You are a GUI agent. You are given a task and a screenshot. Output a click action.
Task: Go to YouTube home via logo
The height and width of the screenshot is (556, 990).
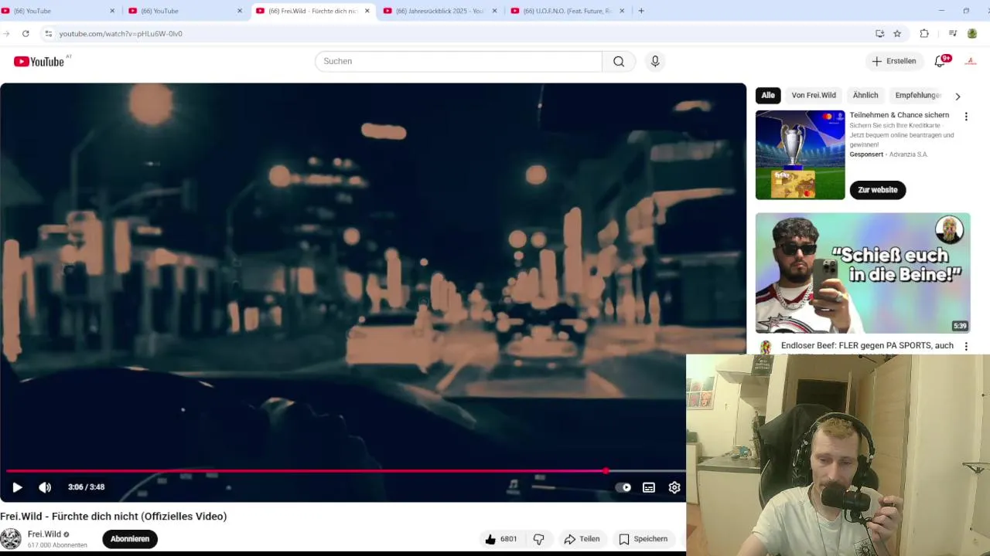click(x=39, y=61)
